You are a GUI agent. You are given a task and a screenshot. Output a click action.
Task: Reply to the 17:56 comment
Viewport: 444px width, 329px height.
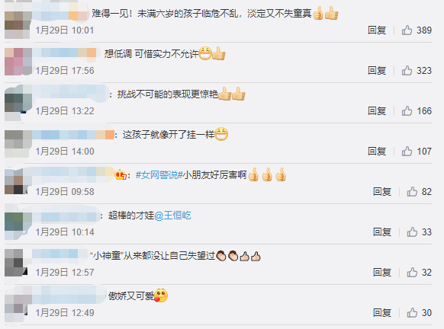point(377,70)
